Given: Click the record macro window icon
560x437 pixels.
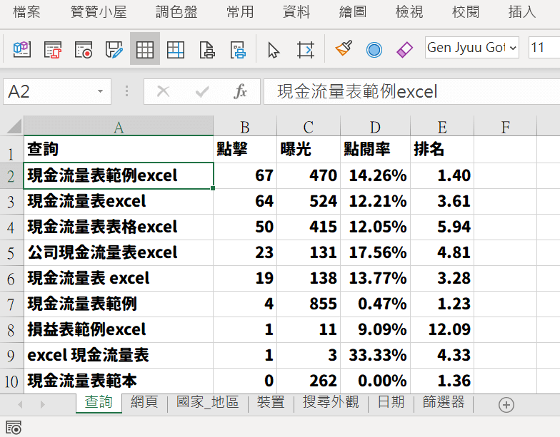Looking at the screenshot, I should point(84,49).
